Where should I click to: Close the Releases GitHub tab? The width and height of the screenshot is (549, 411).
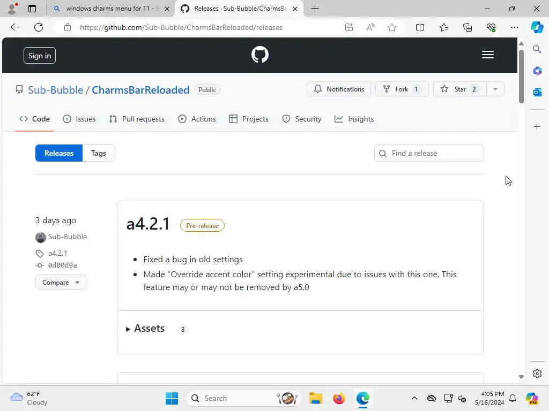(x=295, y=9)
